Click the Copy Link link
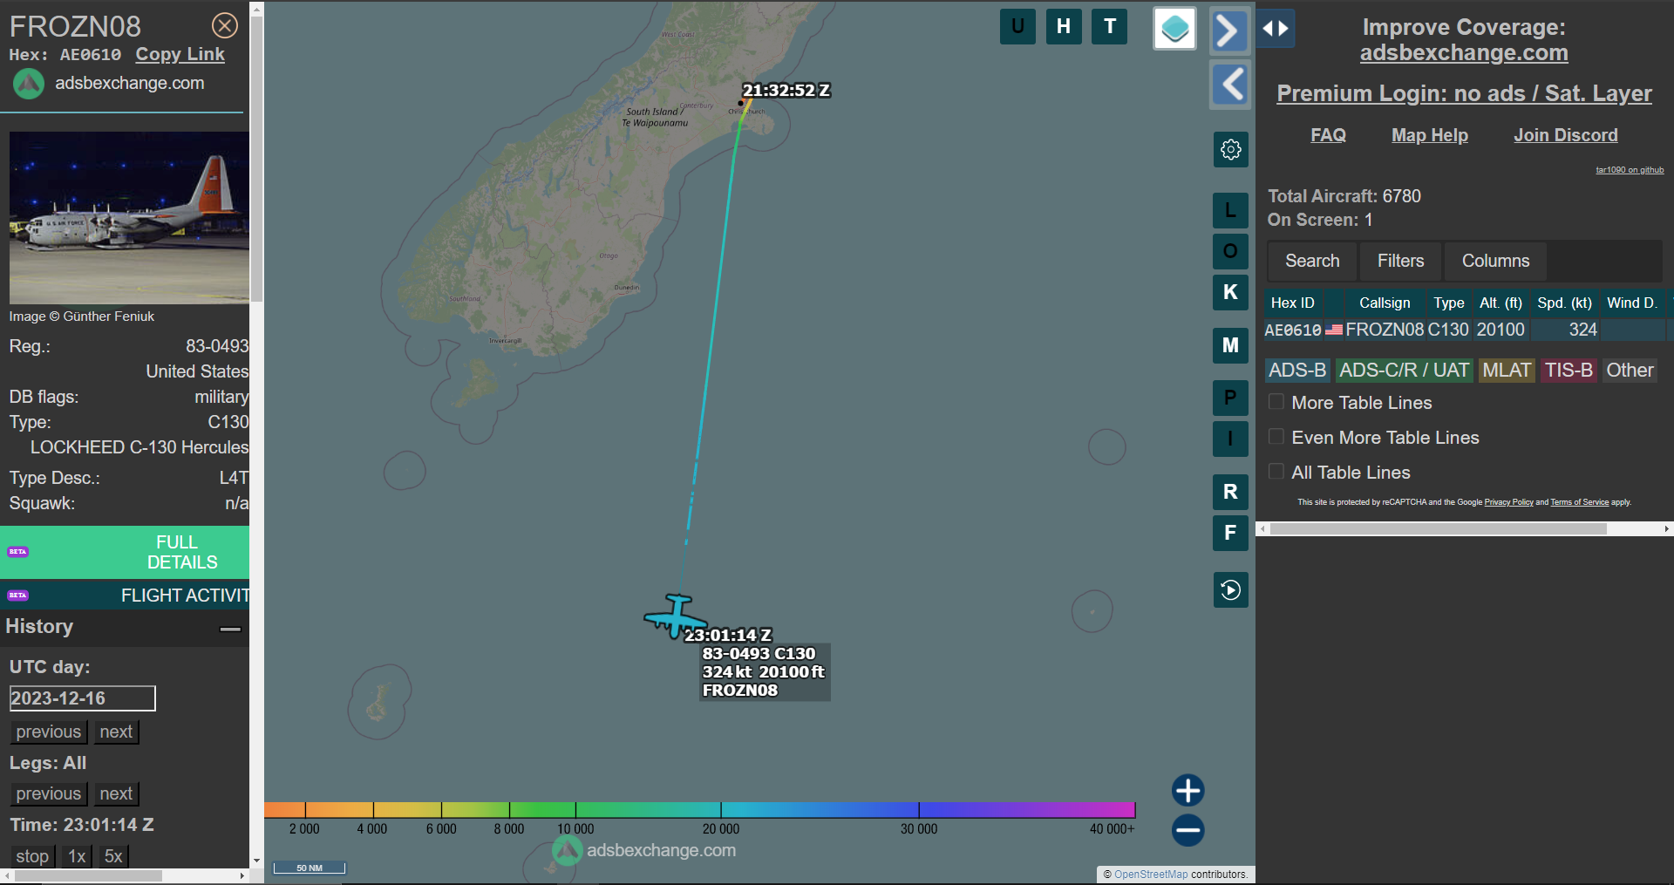 pyautogui.click(x=180, y=55)
